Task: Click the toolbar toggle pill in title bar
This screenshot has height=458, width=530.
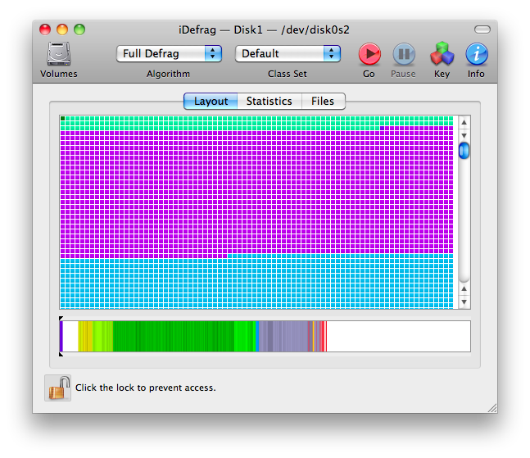Action: [x=482, y=29]
